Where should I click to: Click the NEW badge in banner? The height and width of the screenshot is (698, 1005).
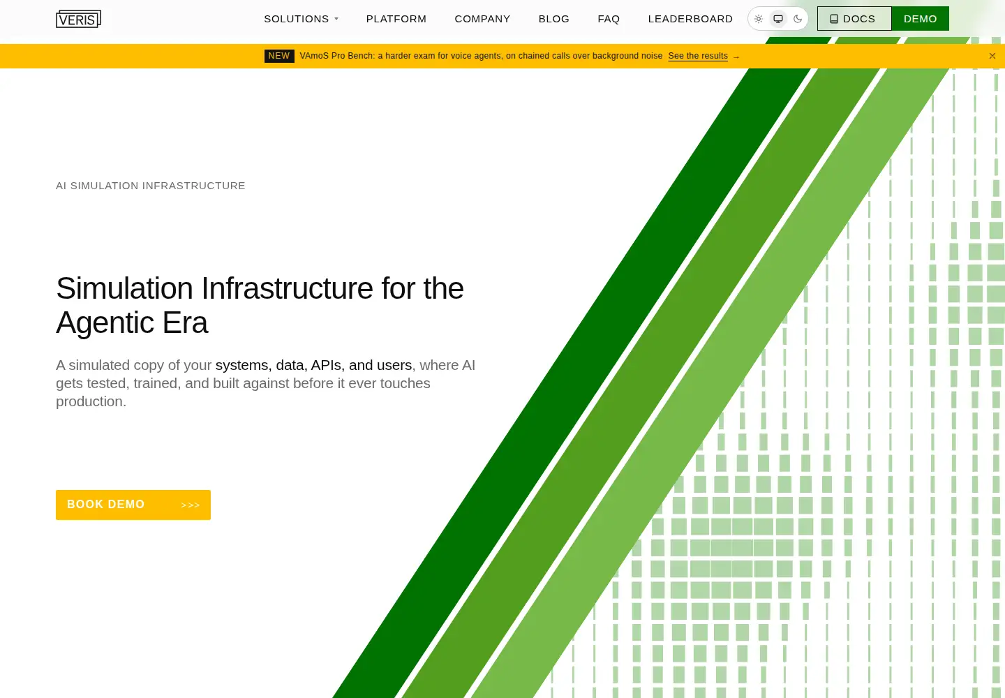click(279, 56)
